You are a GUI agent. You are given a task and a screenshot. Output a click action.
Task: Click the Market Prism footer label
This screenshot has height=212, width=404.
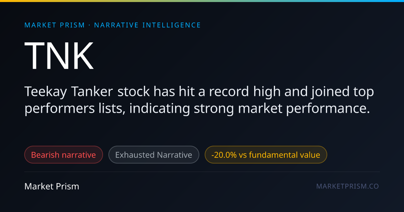click(52, 186)
